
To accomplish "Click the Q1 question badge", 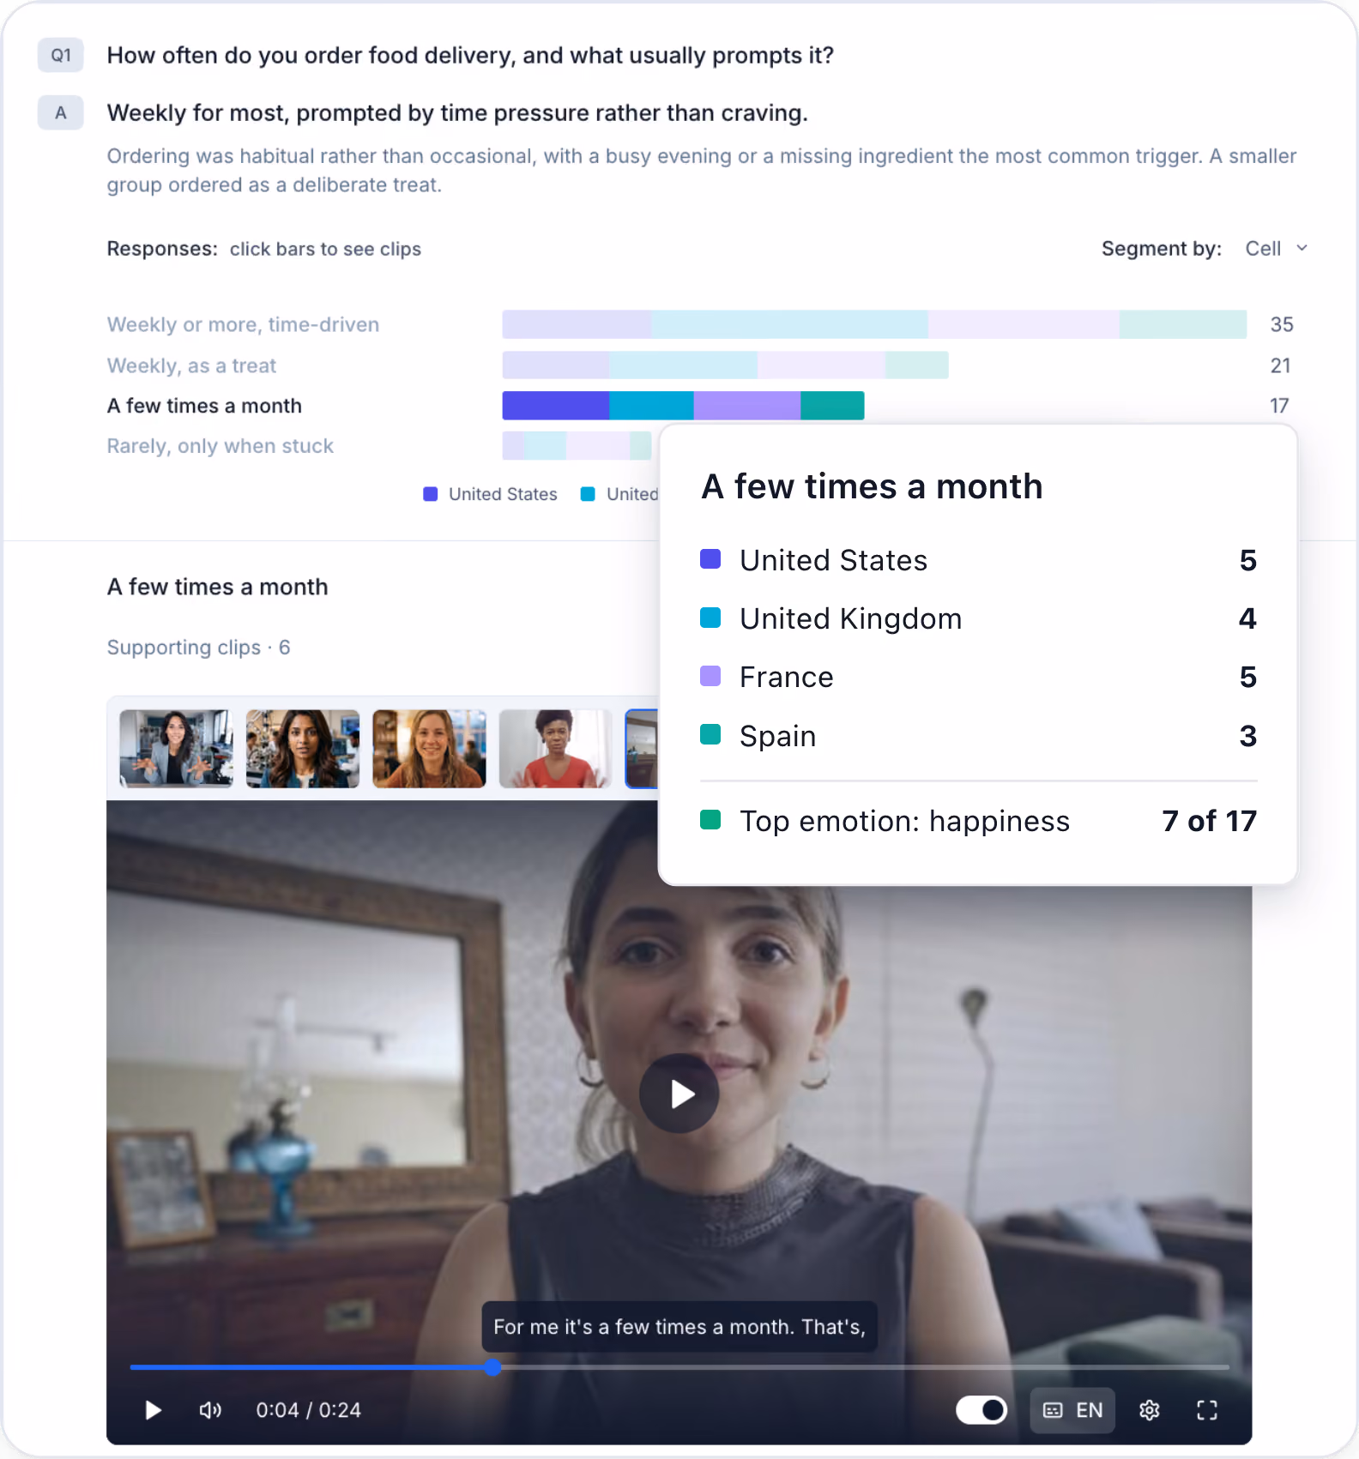I will pyautogui.click(x=61, y=56).
